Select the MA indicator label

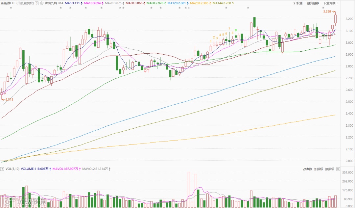[61, 3]
